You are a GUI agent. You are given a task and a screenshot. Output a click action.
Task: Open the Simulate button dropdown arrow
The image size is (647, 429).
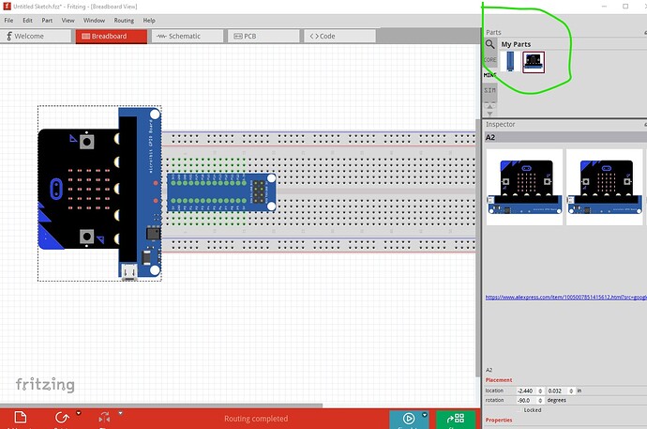point(425,415)
